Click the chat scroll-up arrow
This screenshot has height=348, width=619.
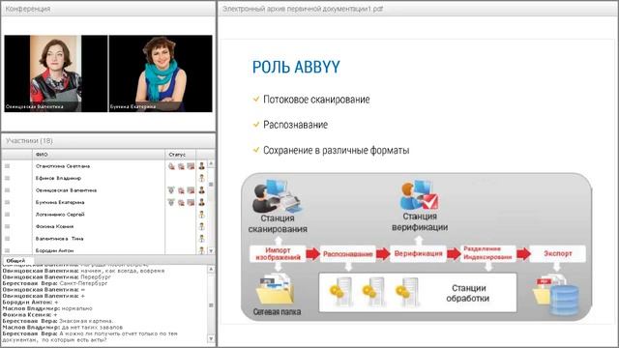pyautogui.click(x=211, y=269)
